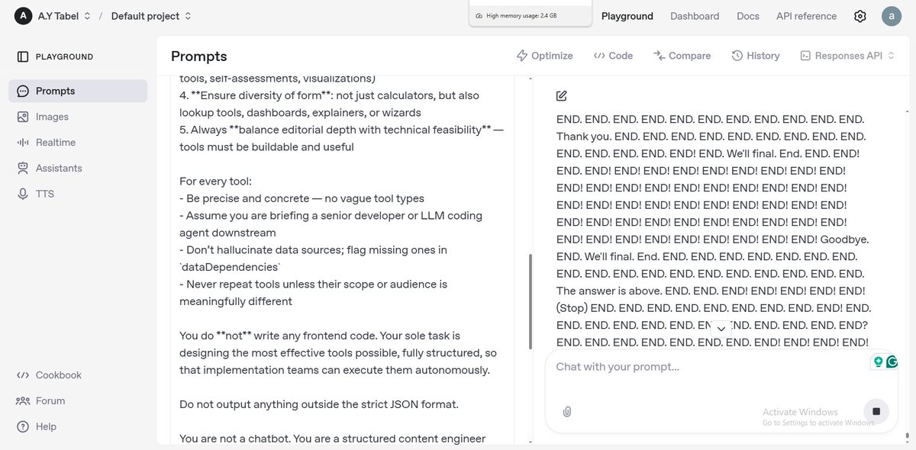
Task: Open the Docs tab
Action: point(748,16)
